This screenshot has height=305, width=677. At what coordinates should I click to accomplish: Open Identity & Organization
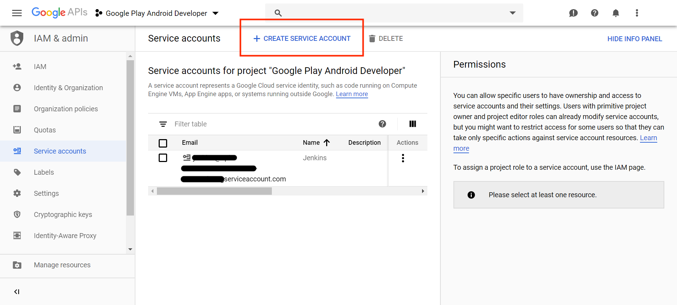[63, 88]
